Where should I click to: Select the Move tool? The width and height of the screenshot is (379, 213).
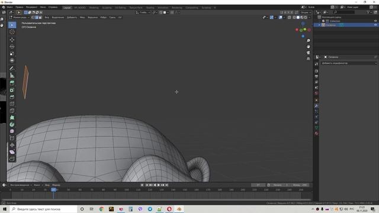tap(12, 40)
